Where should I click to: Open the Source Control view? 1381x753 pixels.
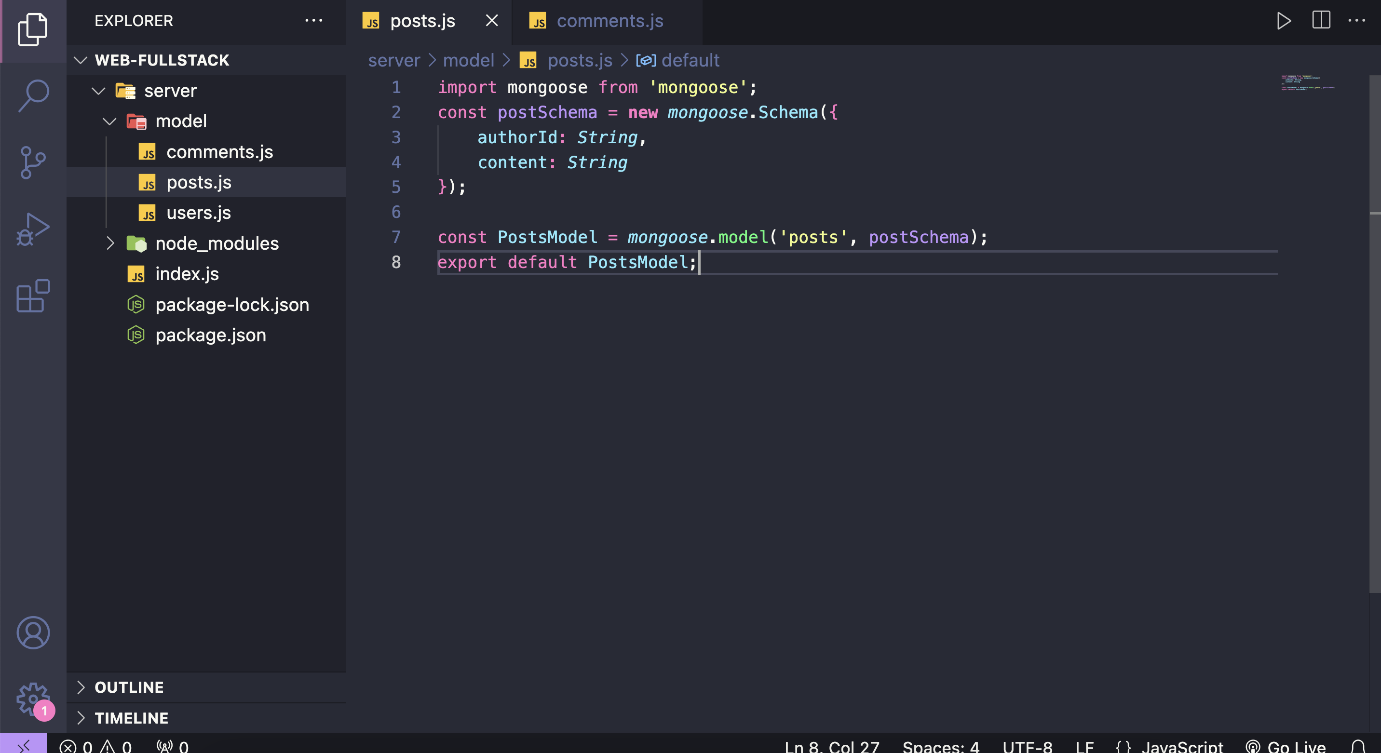tap(33, 162)
